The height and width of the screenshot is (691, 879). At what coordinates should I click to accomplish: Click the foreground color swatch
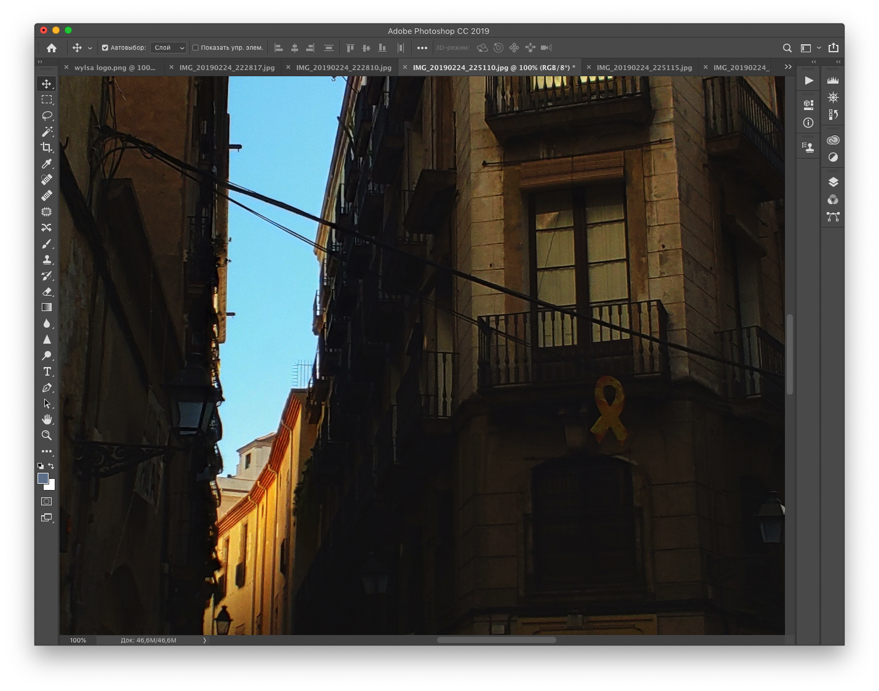pyautogui.click(x=43, y=478)
